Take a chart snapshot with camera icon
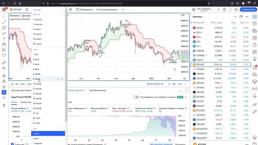This screenshot has height=145, width=258. [236, 10]
